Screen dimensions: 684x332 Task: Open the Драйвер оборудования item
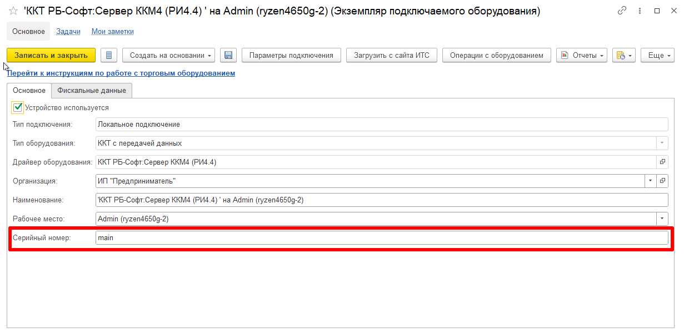662,162
